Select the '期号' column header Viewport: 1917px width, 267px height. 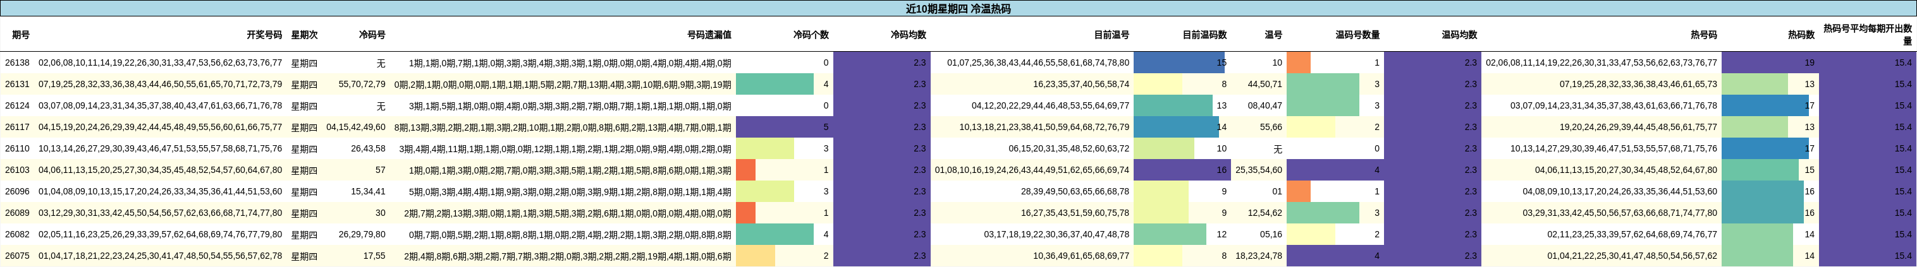(21, 35)
